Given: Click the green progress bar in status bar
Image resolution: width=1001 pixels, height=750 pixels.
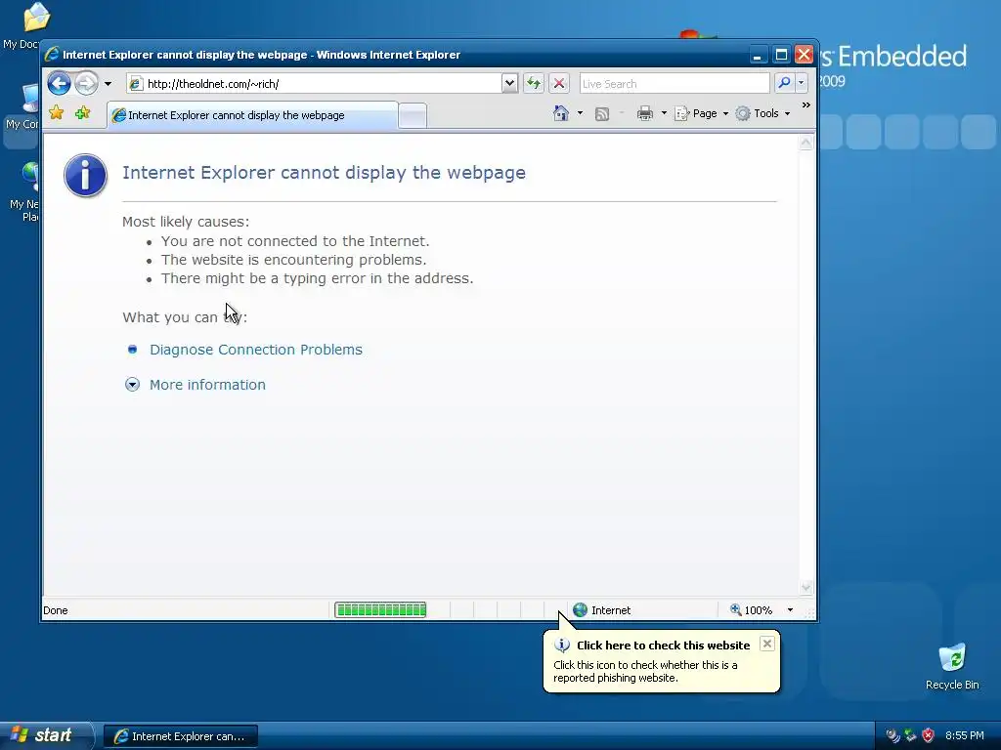Looking at the screenshot, I should point(380,610).
